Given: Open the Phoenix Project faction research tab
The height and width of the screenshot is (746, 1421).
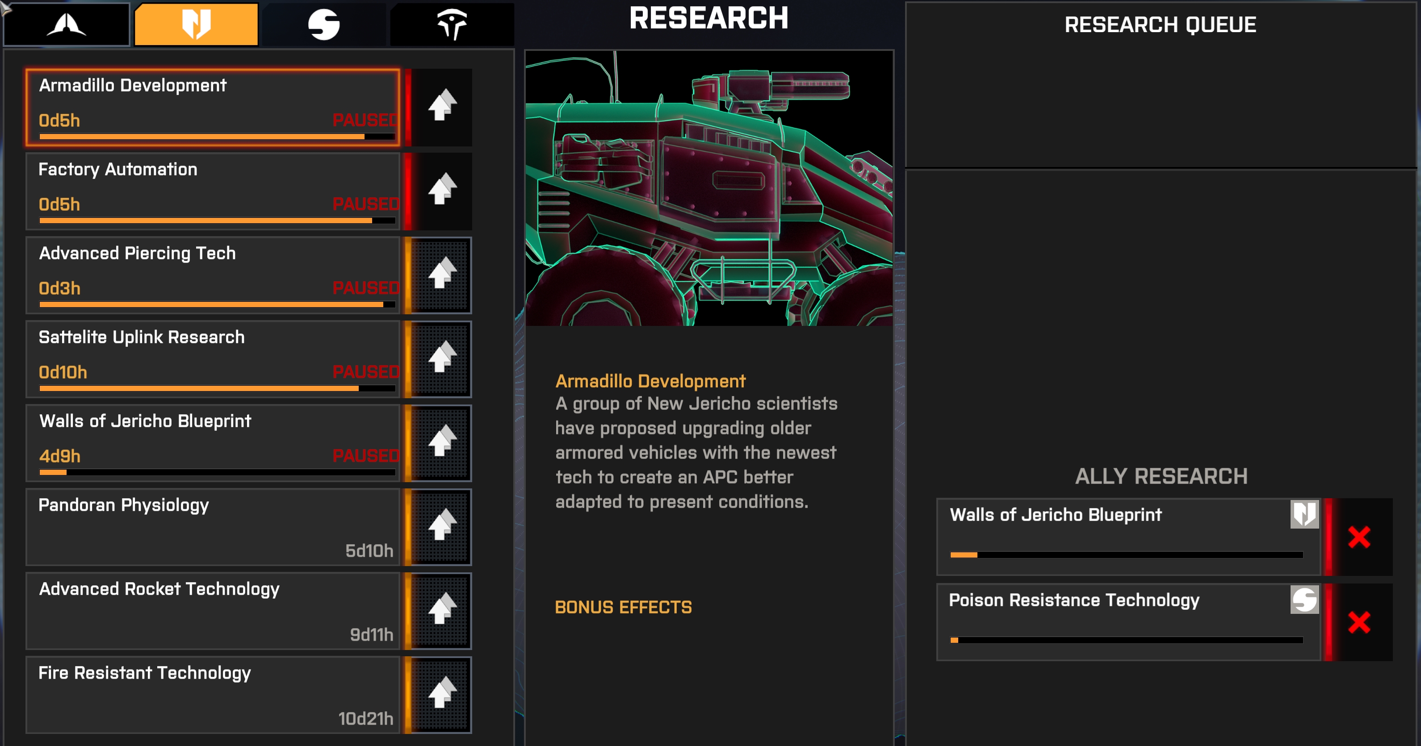Looking at the screenshot, I should [66, 24].
